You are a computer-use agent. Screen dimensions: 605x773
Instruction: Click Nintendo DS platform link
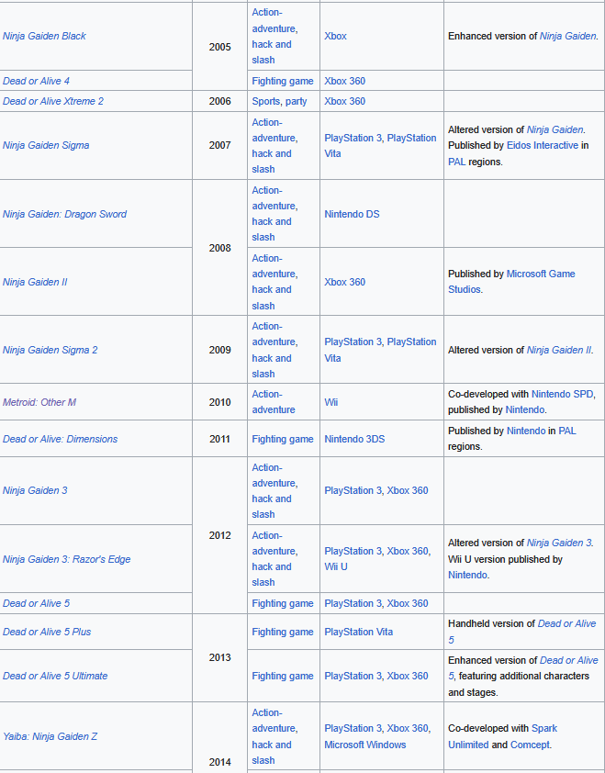coord(352,214)
